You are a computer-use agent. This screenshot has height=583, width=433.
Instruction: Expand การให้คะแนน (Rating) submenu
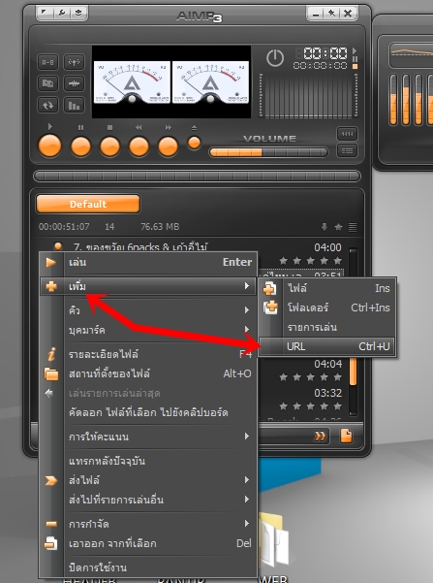148,437
